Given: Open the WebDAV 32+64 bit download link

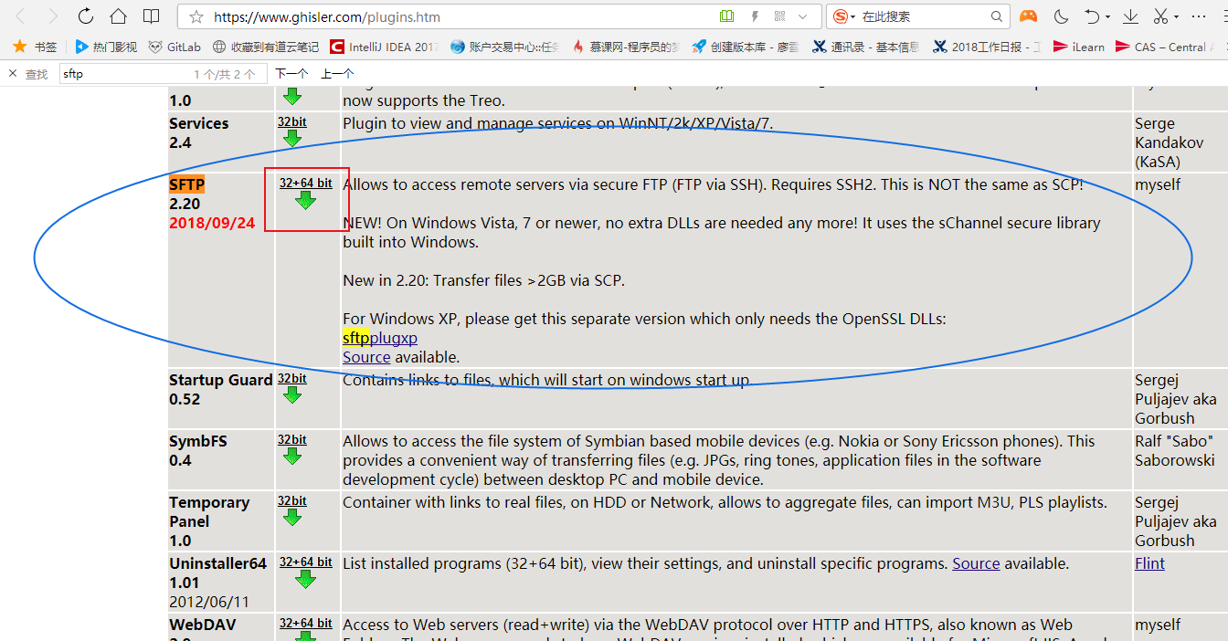Looking at the screenshot, I should (x=306, y=624).
